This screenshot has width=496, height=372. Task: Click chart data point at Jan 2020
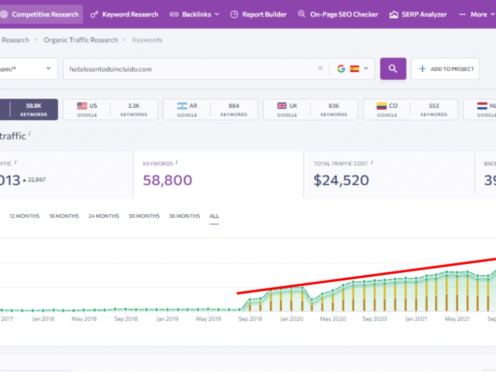click(292, 288)
